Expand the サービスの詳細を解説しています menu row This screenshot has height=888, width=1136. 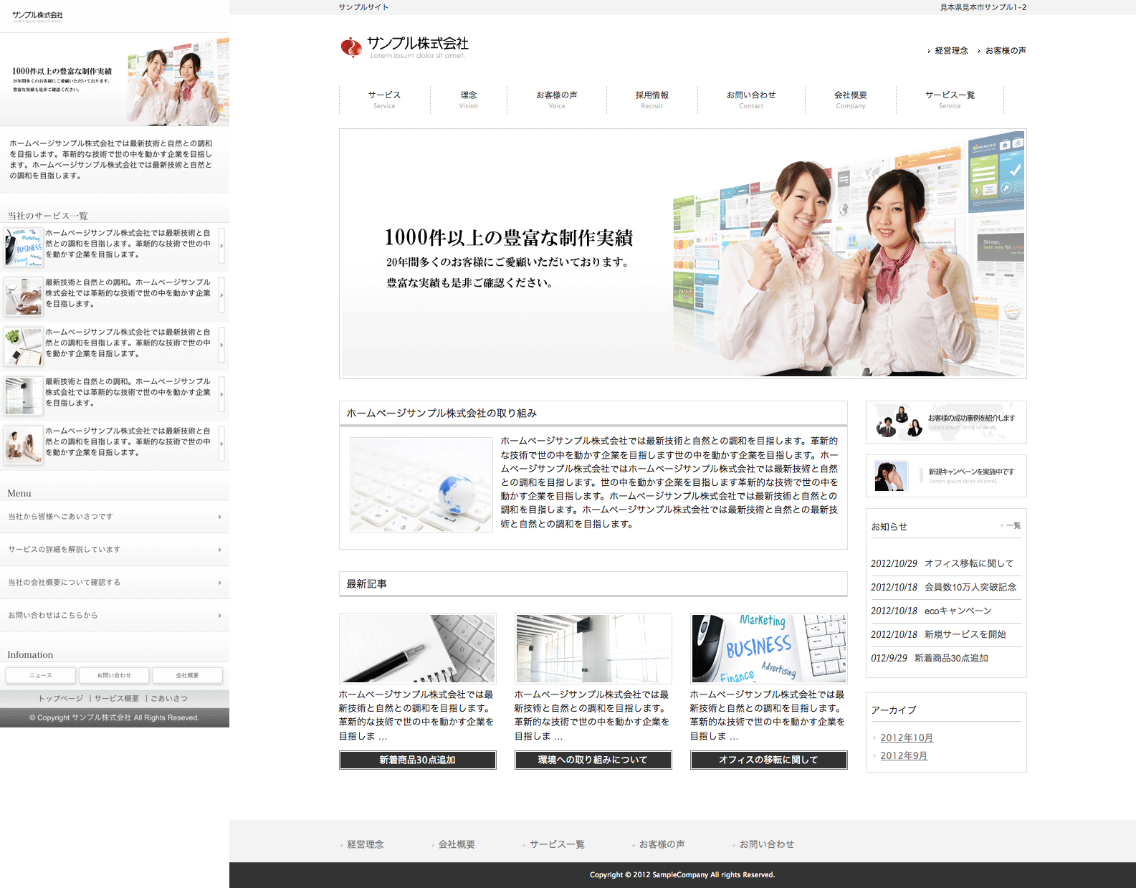coord(115,550)
